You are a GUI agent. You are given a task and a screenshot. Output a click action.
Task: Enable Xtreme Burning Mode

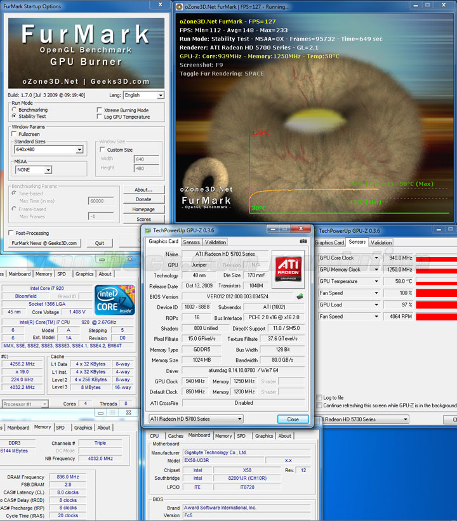pos(99,110)
